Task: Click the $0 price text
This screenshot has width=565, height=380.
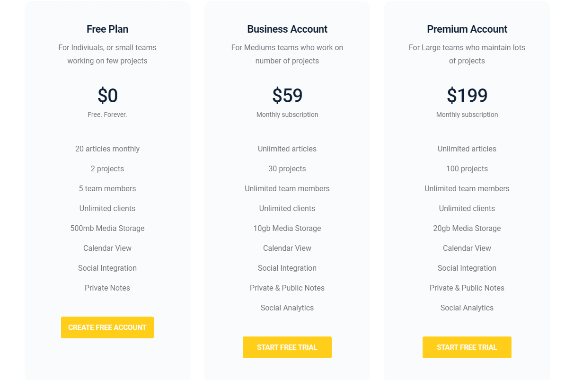Action: [107, 96]
